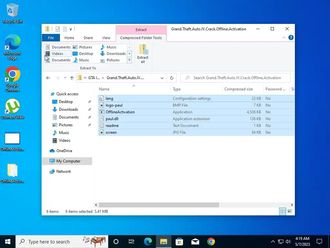Select the screen JPG file
Screen dimensions: 330x248
click(x=196, y=132)
